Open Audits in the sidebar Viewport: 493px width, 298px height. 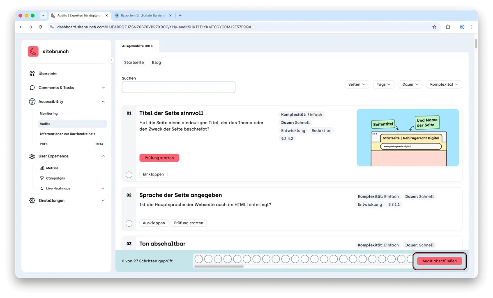pyautogui.click(x=72, y=124)
